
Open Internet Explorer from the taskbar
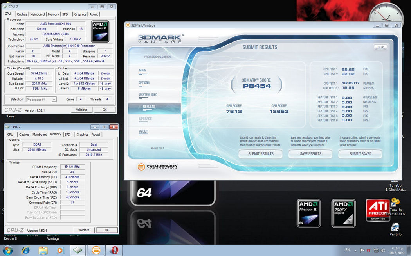(x=25, y=250)
